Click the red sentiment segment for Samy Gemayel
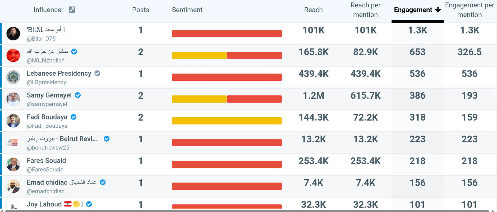This screenshot has width=497, height=212. coord(254,99)
